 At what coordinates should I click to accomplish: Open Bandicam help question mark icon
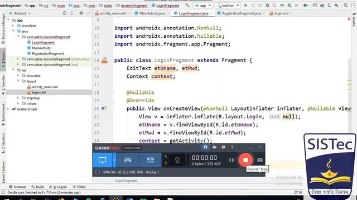232,147
